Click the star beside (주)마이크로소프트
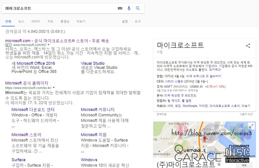The height and width of the screenshot is (168, 259). tap(219, 164)
